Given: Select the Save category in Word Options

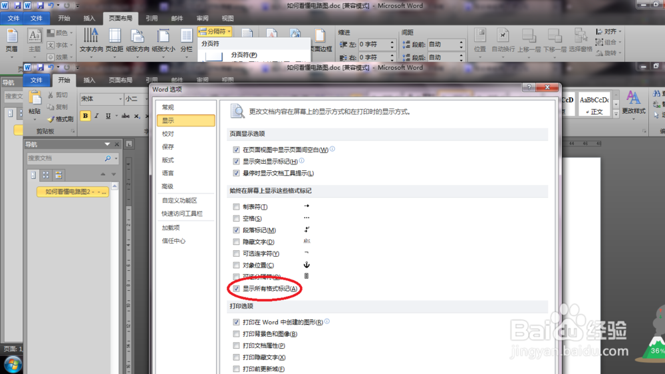Looking at the screenshot, I should click(186, 147).
